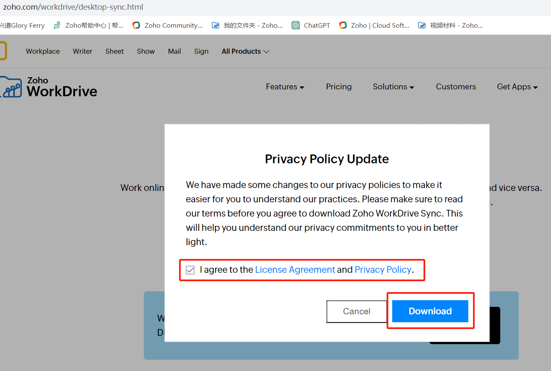Expand the All Products dropdown
The height and width of the screenshot is (371, 551).
245,51
